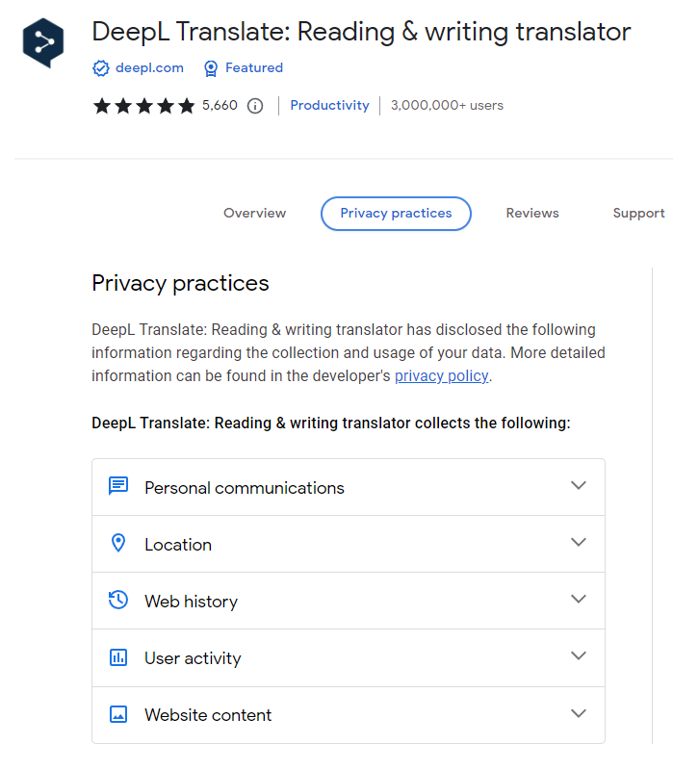Viewport: 673px width, 770px height.
Task: Click the Web history clock icon
Action: coord(118,600)
